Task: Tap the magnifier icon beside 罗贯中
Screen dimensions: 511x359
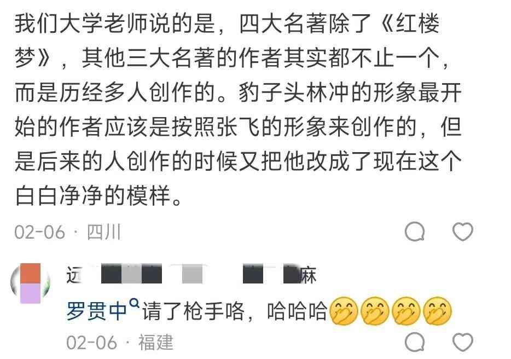Action: (x=134, y=304)
